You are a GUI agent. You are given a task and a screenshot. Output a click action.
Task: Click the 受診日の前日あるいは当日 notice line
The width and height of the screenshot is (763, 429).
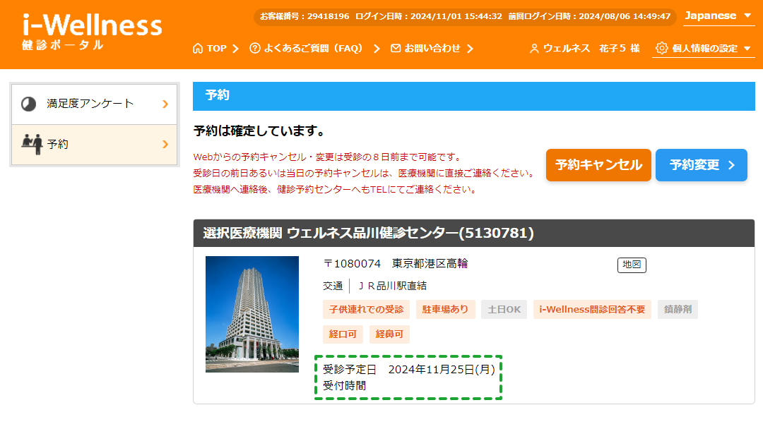point(365,174)
